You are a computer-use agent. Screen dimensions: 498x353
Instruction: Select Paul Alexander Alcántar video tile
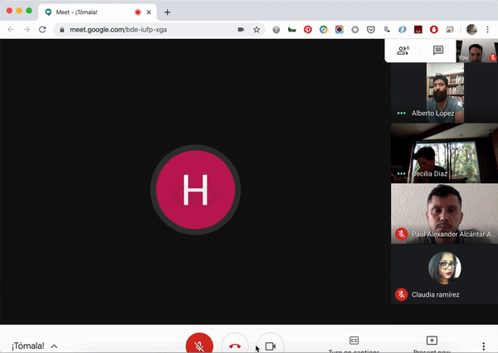(445, 214)
